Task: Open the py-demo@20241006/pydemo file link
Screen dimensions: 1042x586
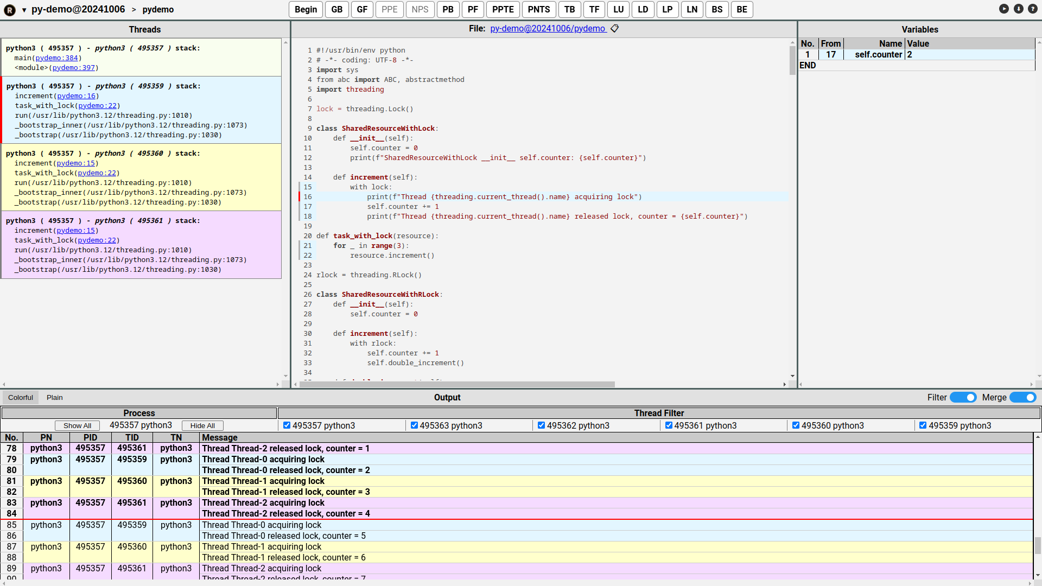Action: (548, 28)
